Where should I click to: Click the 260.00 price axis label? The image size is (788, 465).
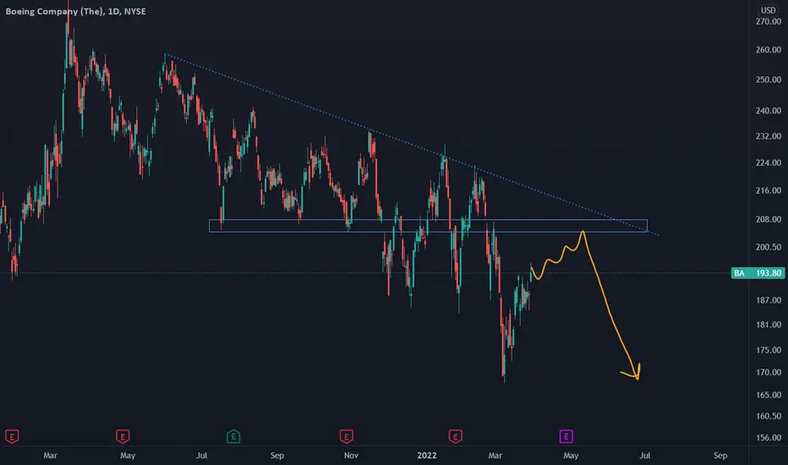point(769,50)
